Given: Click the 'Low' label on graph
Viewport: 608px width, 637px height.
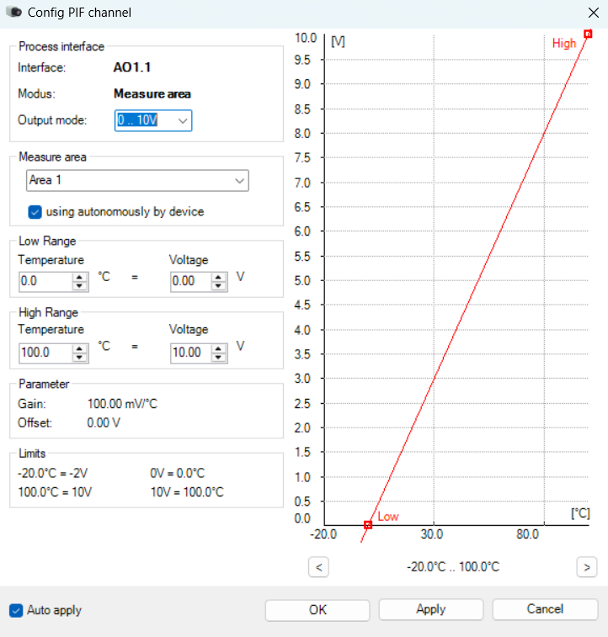Looking at the screenshot, I should click(388, 517).
